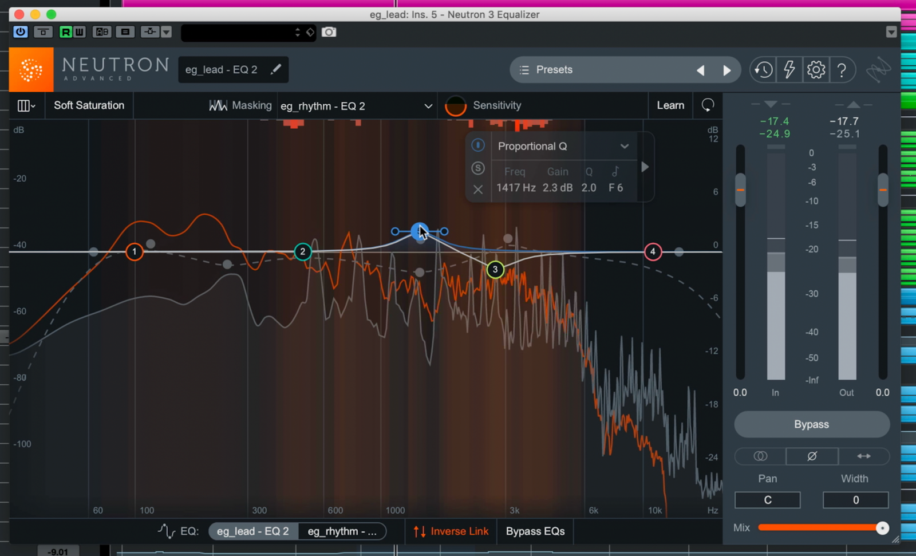Click the 1417 Hz frequency value
Image resolution: width=916 pixels, height=556 pixels.
[x=516, y=188]
